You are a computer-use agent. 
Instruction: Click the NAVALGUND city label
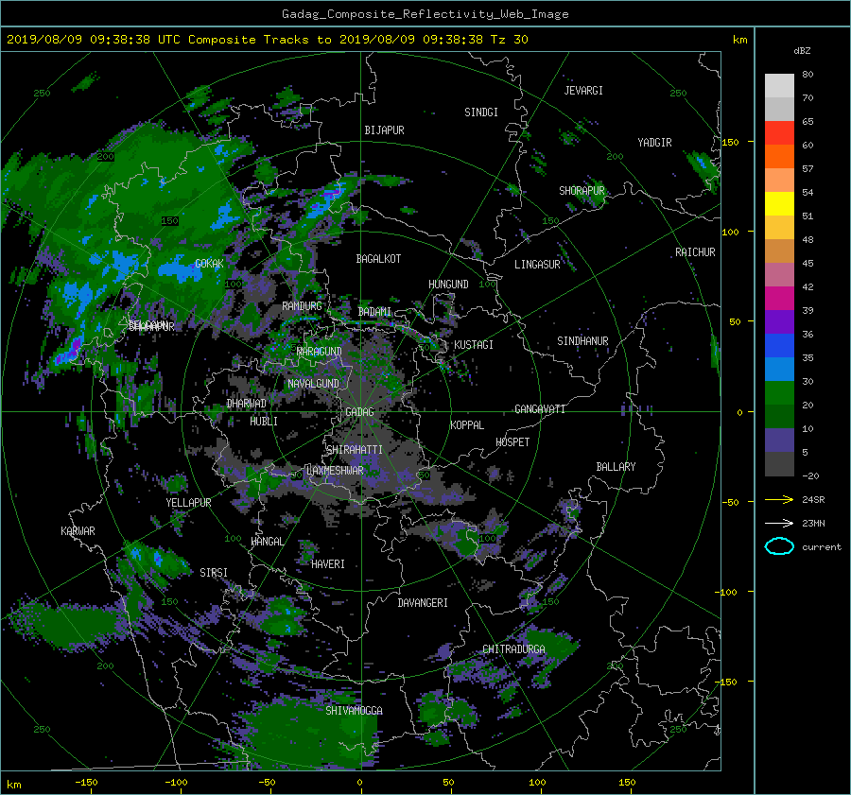point(313,384)
